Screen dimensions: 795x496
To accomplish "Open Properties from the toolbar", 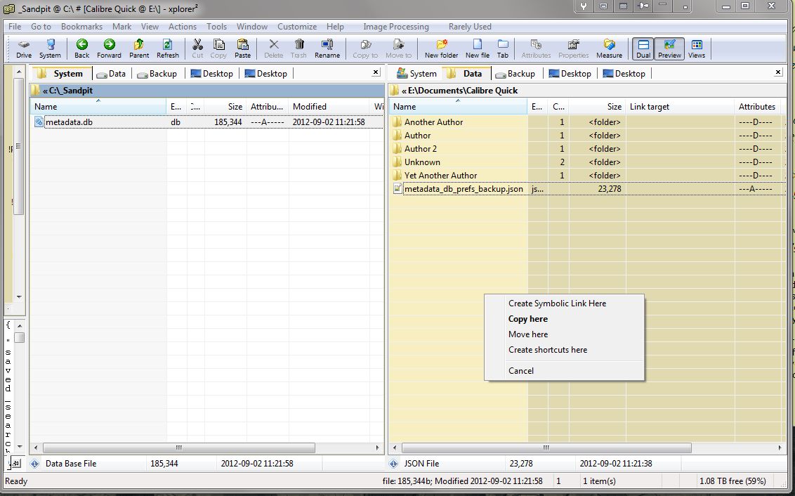I will tap(574, 48).
